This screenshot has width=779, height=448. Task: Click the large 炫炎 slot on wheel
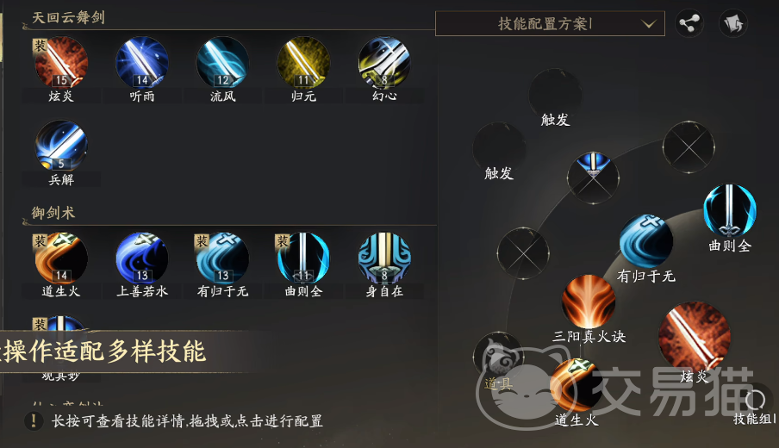[x=694, y=337]
